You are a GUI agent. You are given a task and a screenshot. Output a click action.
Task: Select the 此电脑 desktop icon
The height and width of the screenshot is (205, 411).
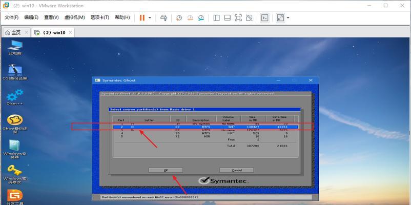click(15, 48)
